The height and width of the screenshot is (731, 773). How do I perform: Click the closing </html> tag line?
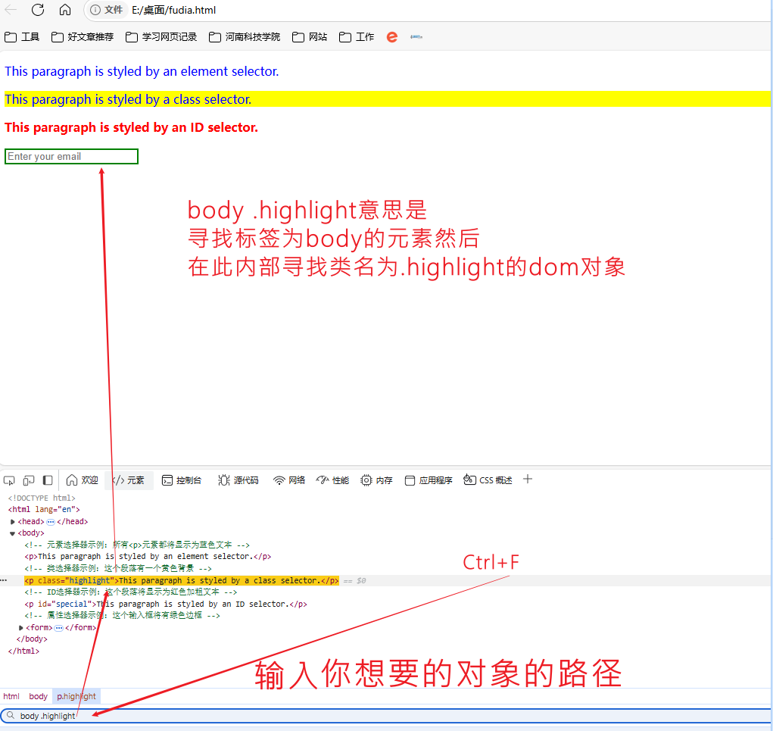click(23, 651)
